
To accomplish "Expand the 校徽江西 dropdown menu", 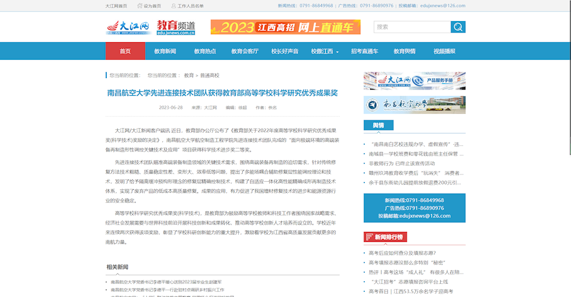I will (x=325, y=51).
